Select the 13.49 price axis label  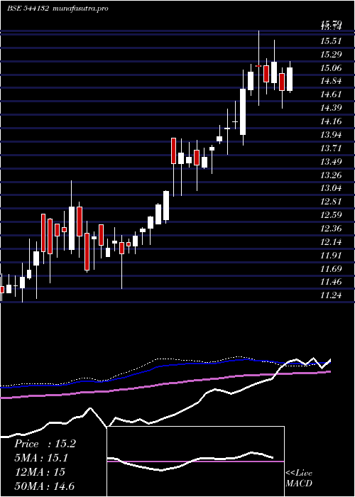[331, 162]
